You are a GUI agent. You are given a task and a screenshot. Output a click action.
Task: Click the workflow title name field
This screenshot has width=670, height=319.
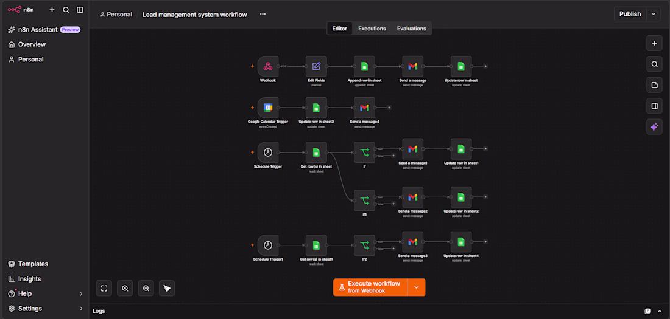(x=195, y=14)
